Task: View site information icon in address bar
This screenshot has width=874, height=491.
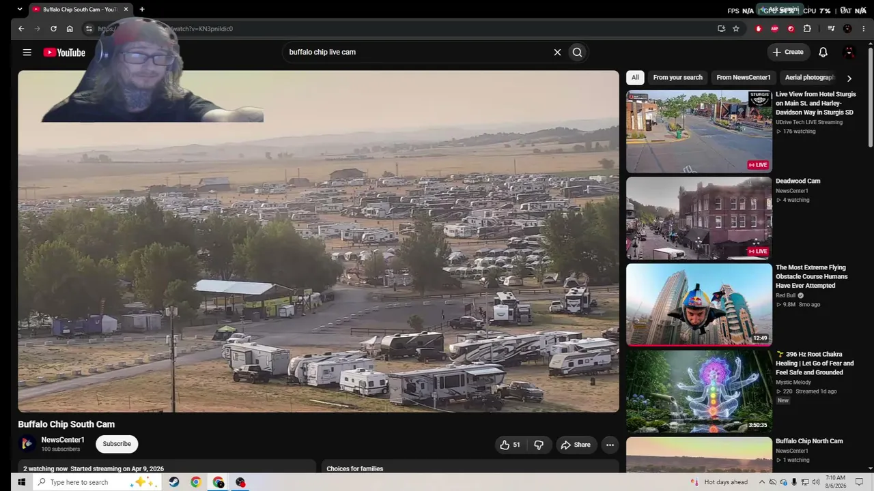Action: (89, 29)
